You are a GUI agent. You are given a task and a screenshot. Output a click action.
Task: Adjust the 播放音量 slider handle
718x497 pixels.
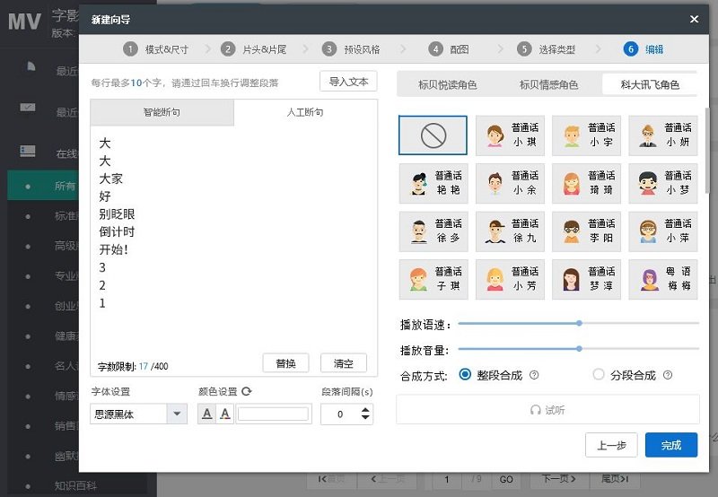[579, 349]
